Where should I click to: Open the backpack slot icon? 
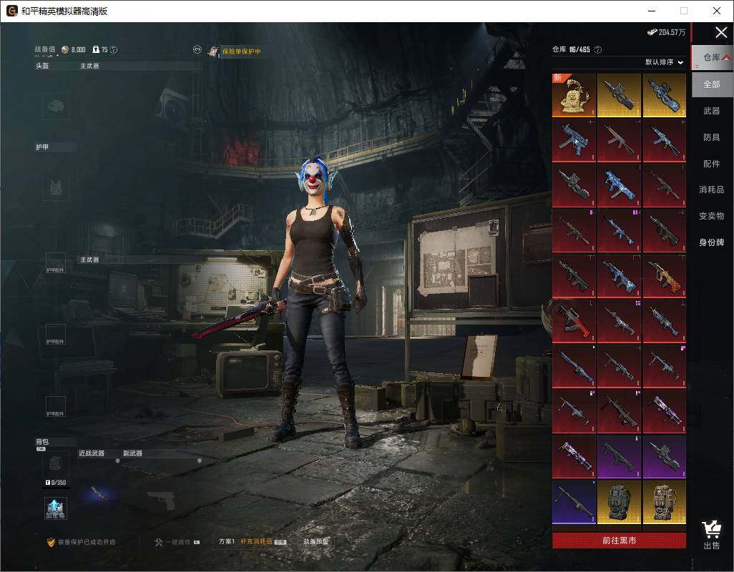click(x=56, y=464)
